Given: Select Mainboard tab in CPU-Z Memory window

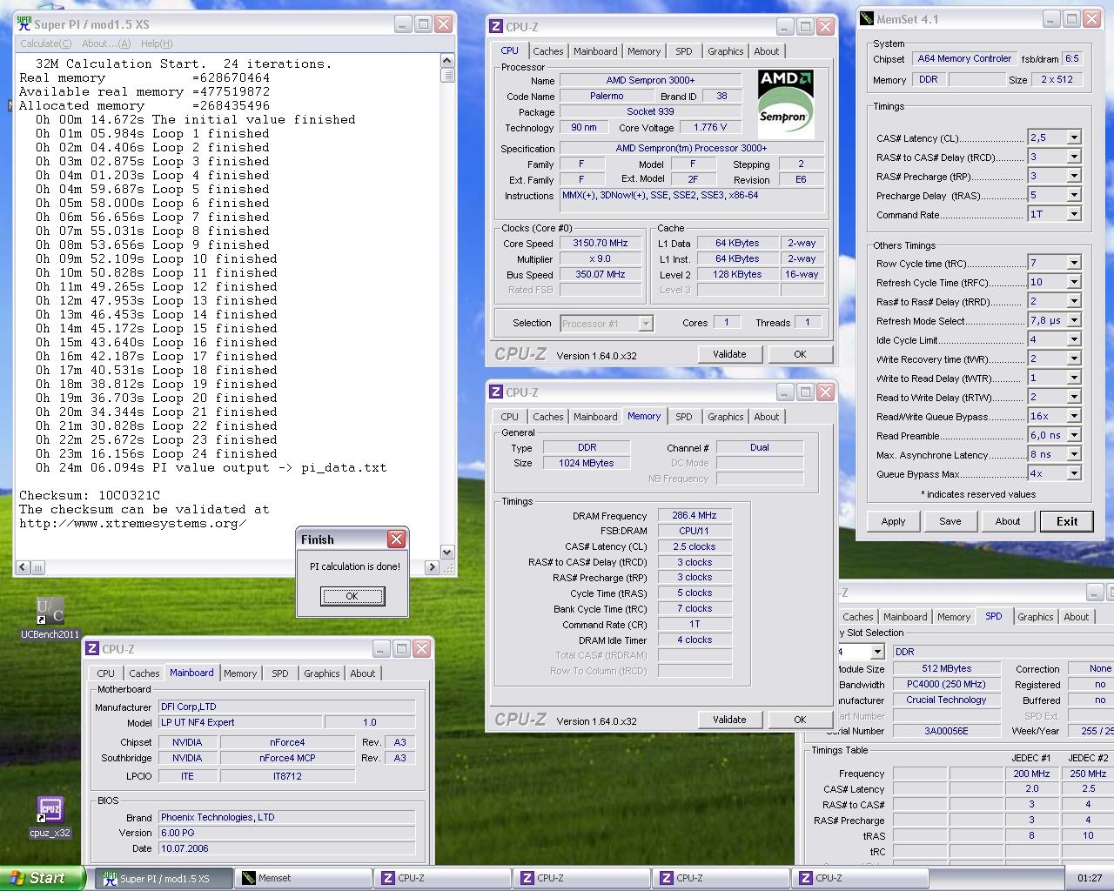Looking at the screenshot, I should (595, 417).
